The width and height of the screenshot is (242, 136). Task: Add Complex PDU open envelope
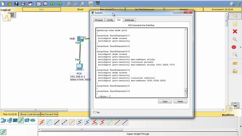(235, 71)
